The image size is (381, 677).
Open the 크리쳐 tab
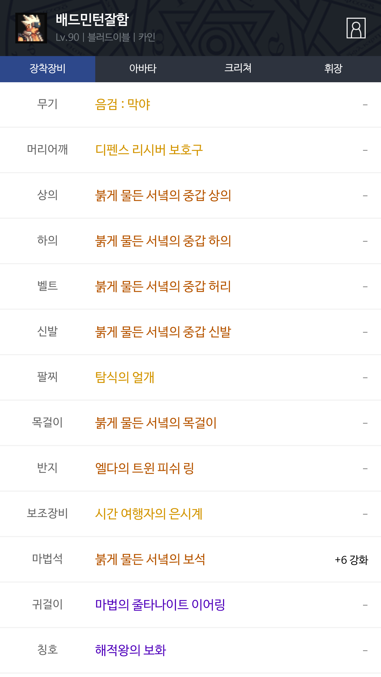238,69
